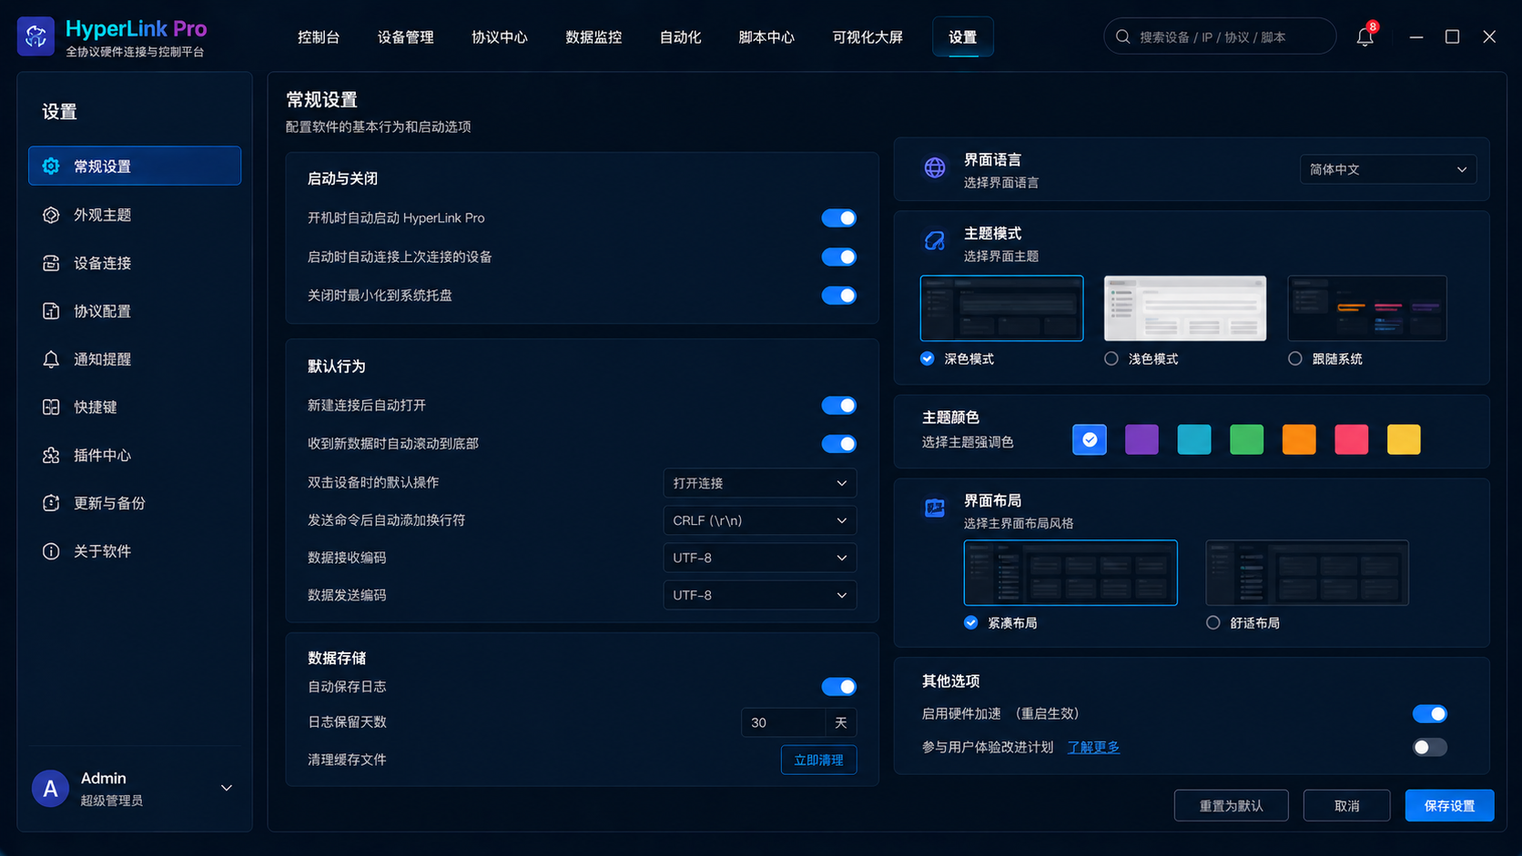The height and width of the screenshot is (856, 1522).
Task: Select the 深色模式 radio button
Action: pyautogui.click(x=927, y=358)
